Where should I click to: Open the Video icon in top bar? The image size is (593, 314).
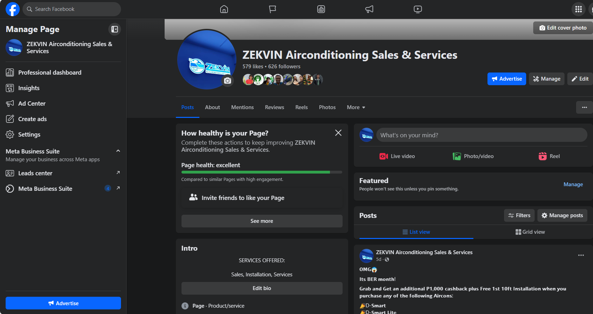418,9
